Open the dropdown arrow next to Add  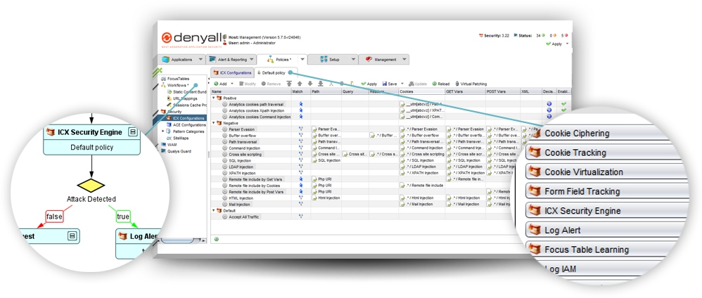[232, 84]
